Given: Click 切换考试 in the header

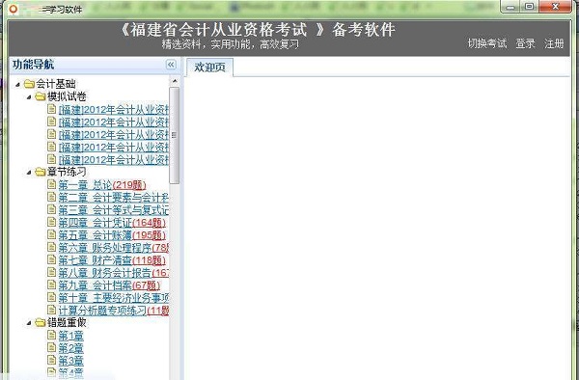Looking at the screenshot, I should click(487, 43).
